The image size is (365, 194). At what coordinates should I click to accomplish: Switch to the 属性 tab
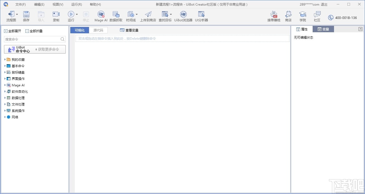pyautogui.click(x=302, y=29)
